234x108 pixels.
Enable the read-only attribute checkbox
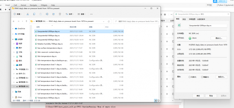pyautogui.click(x=190, y=77)
